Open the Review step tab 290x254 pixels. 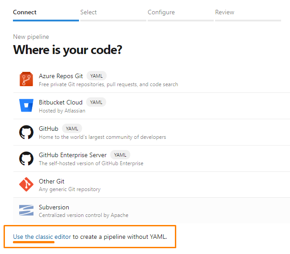[224, 12]
